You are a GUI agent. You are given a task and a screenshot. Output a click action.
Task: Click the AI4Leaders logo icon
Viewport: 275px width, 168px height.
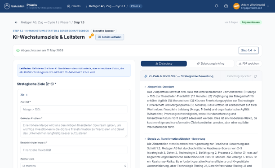coord(7,6)
